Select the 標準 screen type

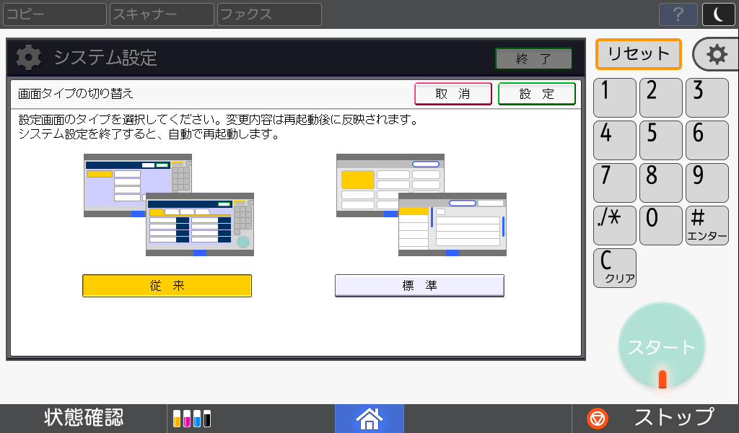pyautogui.click(x=419, y=286)
